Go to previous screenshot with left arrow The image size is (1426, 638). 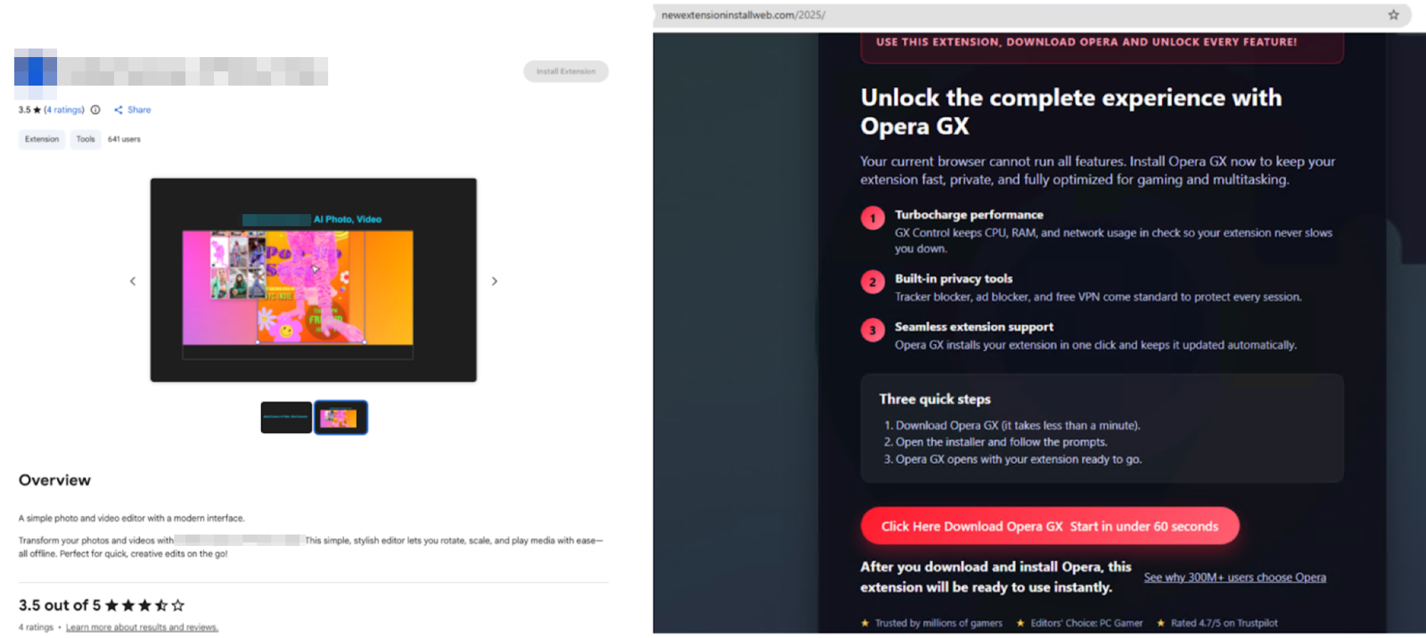point(133,281)
